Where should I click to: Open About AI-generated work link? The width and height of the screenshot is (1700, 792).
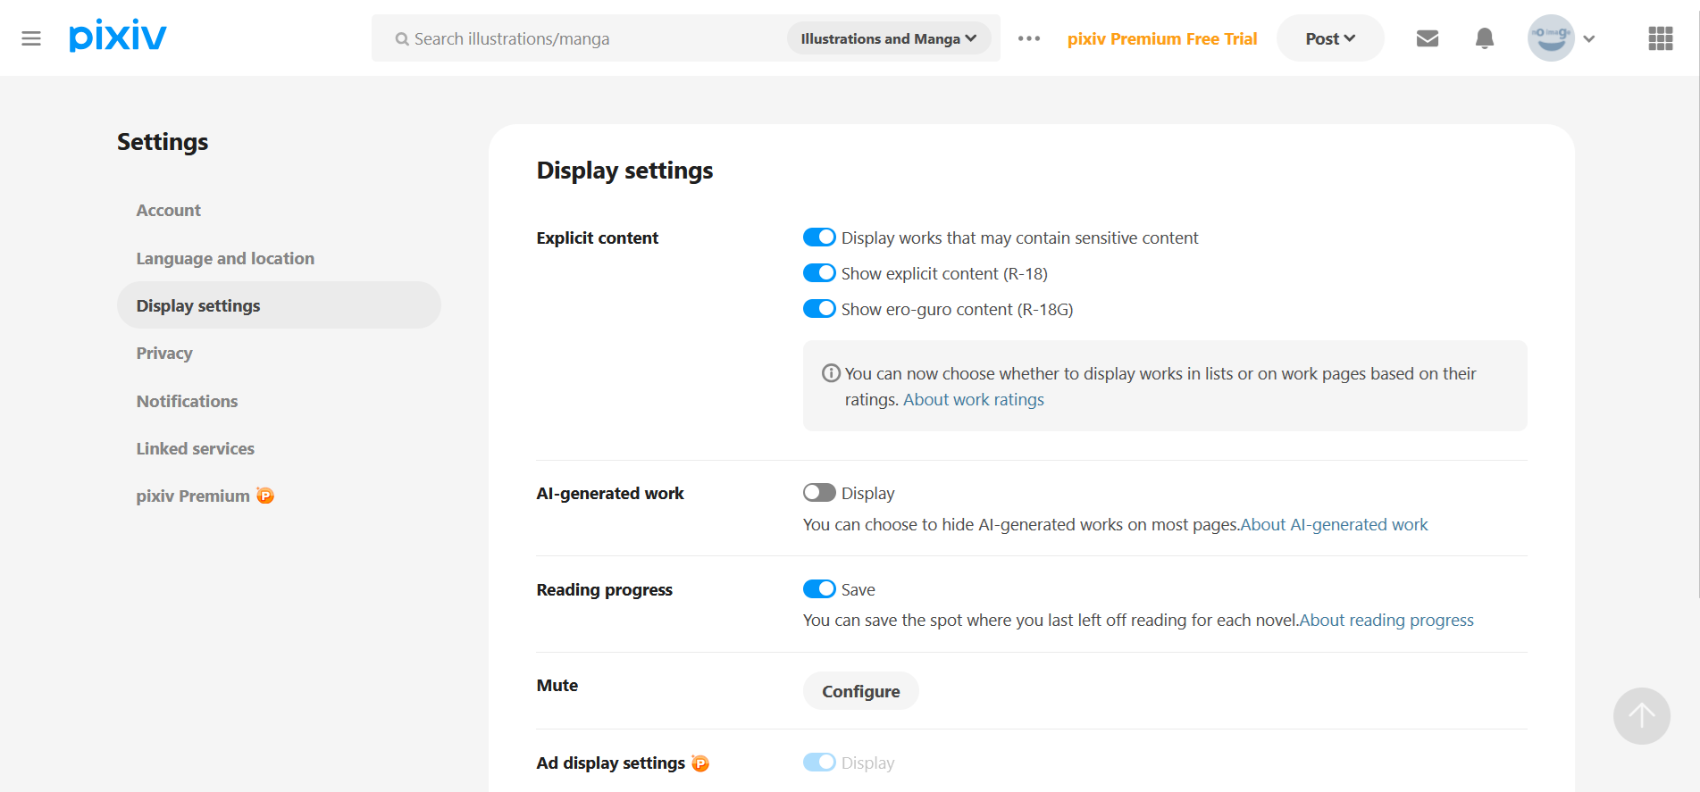coord(1335,525)
